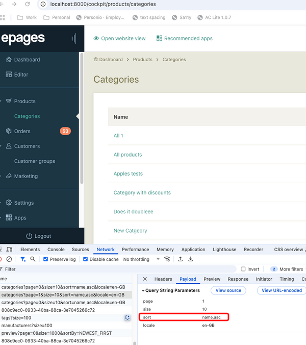Click the Network filter input field
The image size is (306, 345).
tap(119, 269)
